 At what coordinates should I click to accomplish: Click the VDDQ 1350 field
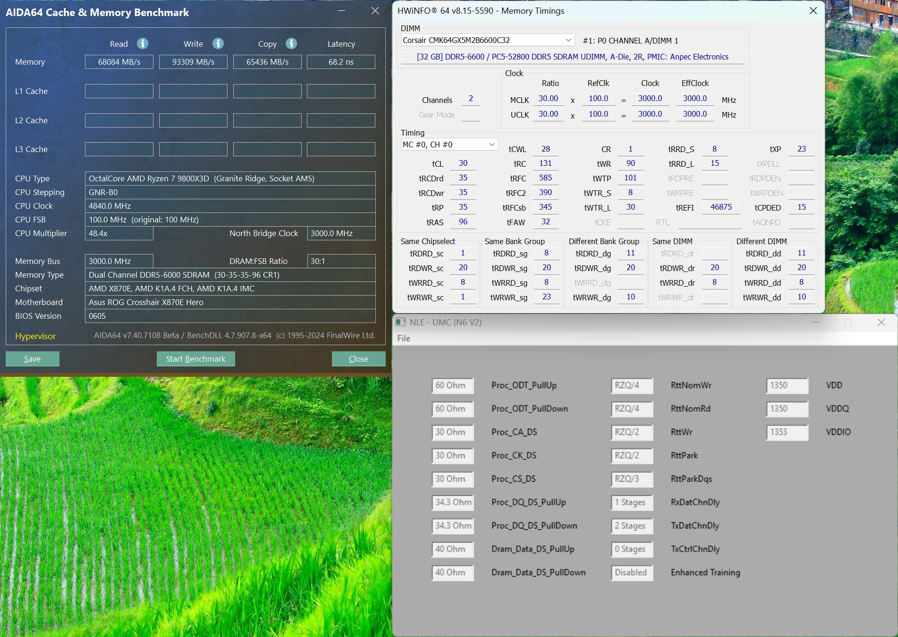click(787, 409)
